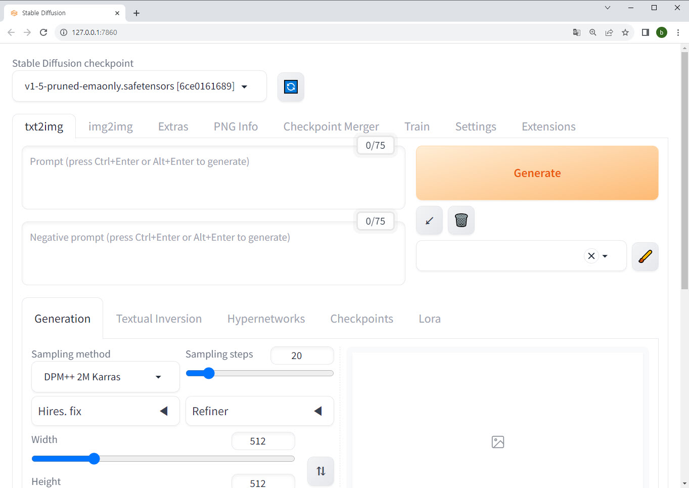Open the Sampling method dropdown
This screenshot has width=689, height=488.
(x=106, y=377)
